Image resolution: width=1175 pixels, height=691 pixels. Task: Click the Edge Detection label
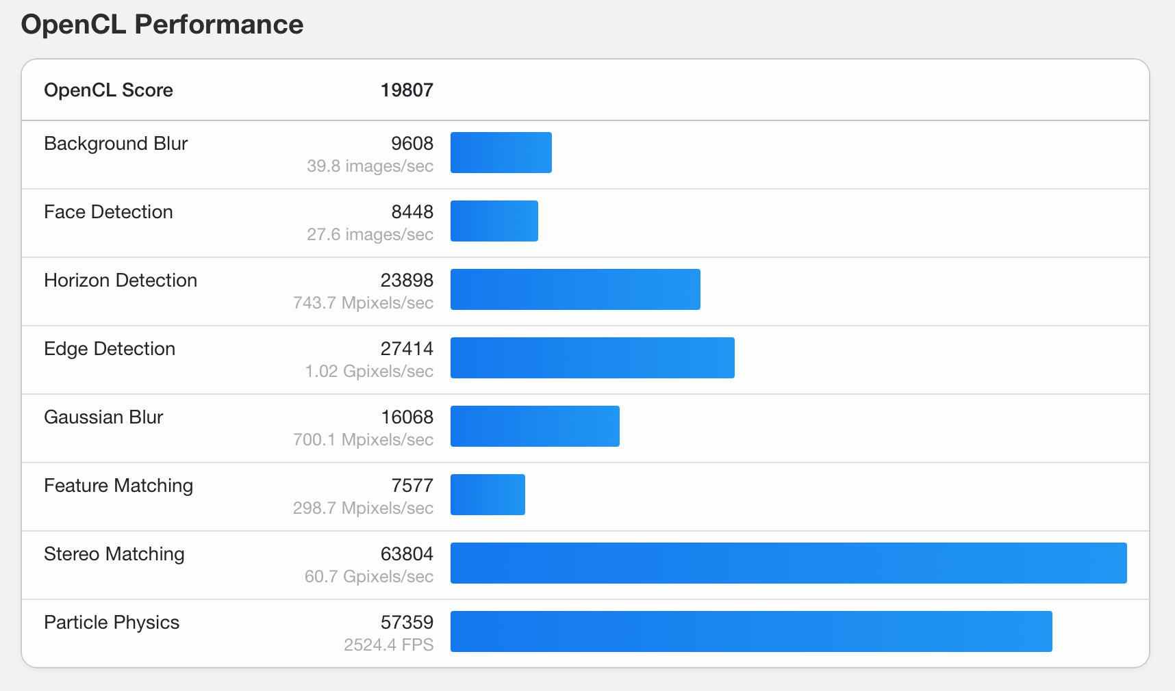coord(110,349)
